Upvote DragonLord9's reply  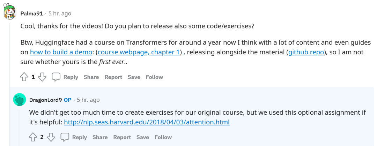tap(33, 137)
